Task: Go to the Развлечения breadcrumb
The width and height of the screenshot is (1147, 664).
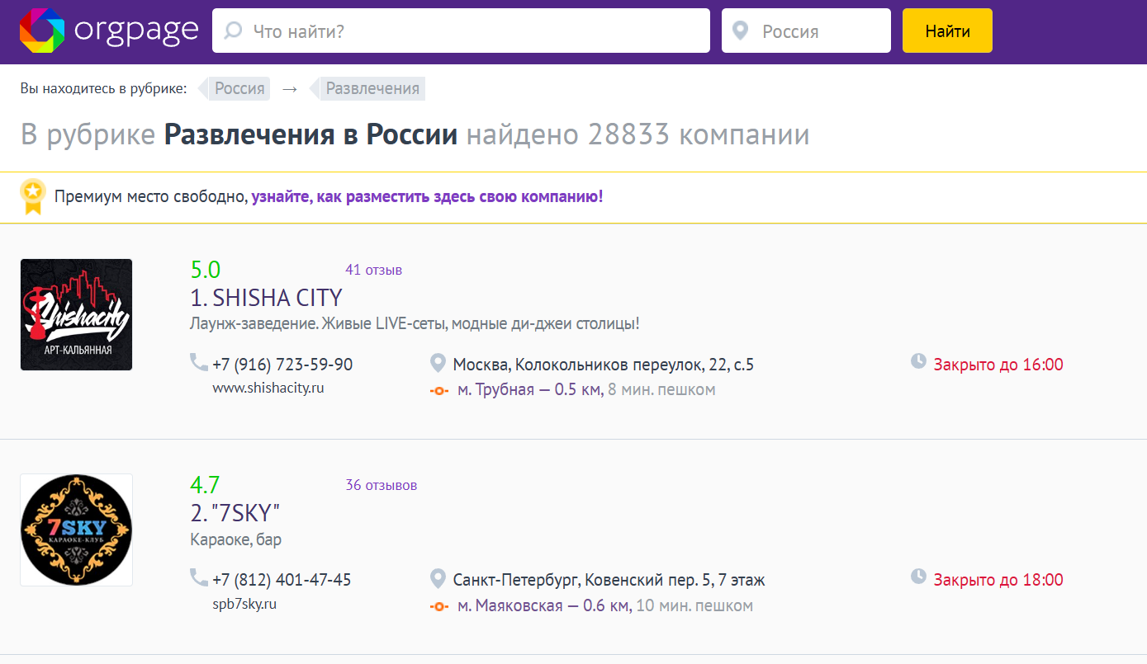Action: click(x=372, y=88)
